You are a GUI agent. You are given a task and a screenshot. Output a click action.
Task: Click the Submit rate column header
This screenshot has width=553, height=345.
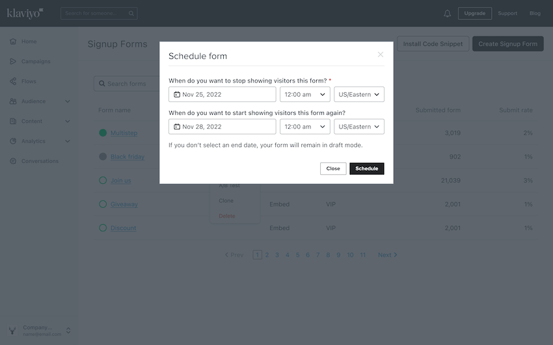tap(516, 110)
